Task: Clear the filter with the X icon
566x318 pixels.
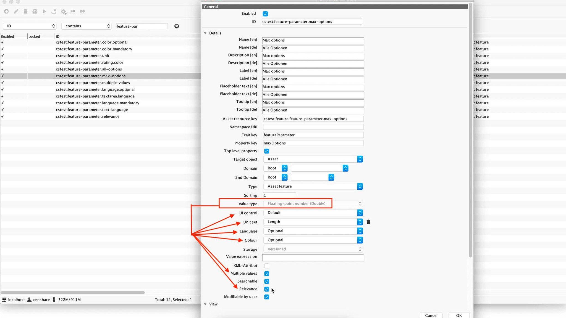Action: pos(177,26)
